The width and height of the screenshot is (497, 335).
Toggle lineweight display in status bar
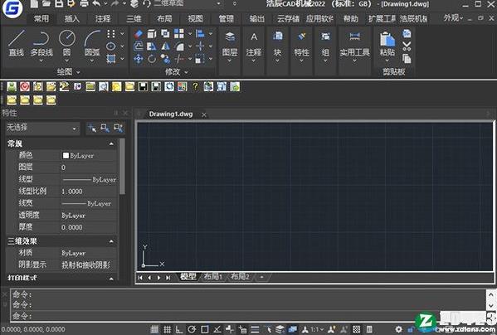click(x=255, y=329)
